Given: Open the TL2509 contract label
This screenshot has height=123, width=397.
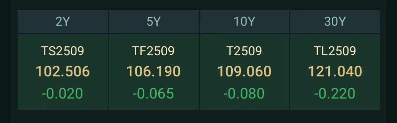Looking at the screenshot, I should (335, 51).
